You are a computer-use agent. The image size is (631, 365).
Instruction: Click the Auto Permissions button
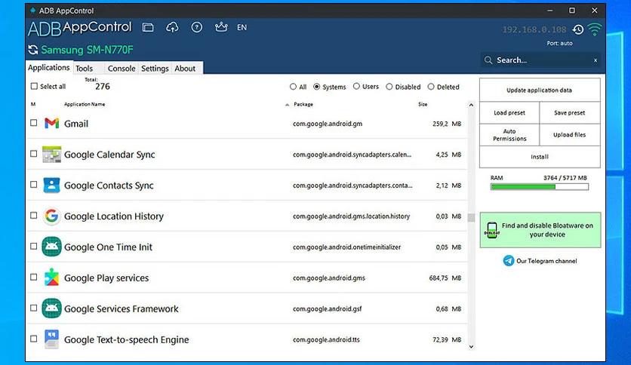(509, 135)
